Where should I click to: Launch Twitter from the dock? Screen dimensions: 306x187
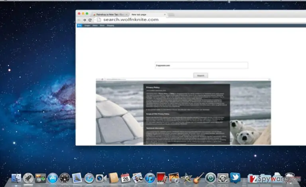(235, 177)
